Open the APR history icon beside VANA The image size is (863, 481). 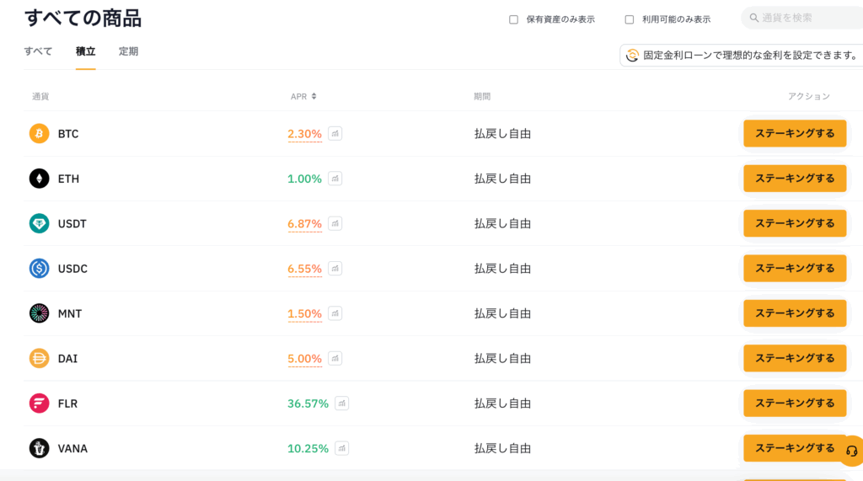point(342,448)
